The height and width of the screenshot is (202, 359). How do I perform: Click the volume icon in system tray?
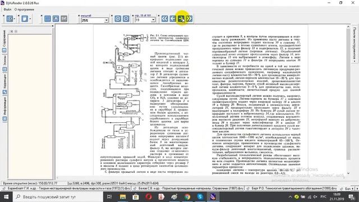coord(315,197)
